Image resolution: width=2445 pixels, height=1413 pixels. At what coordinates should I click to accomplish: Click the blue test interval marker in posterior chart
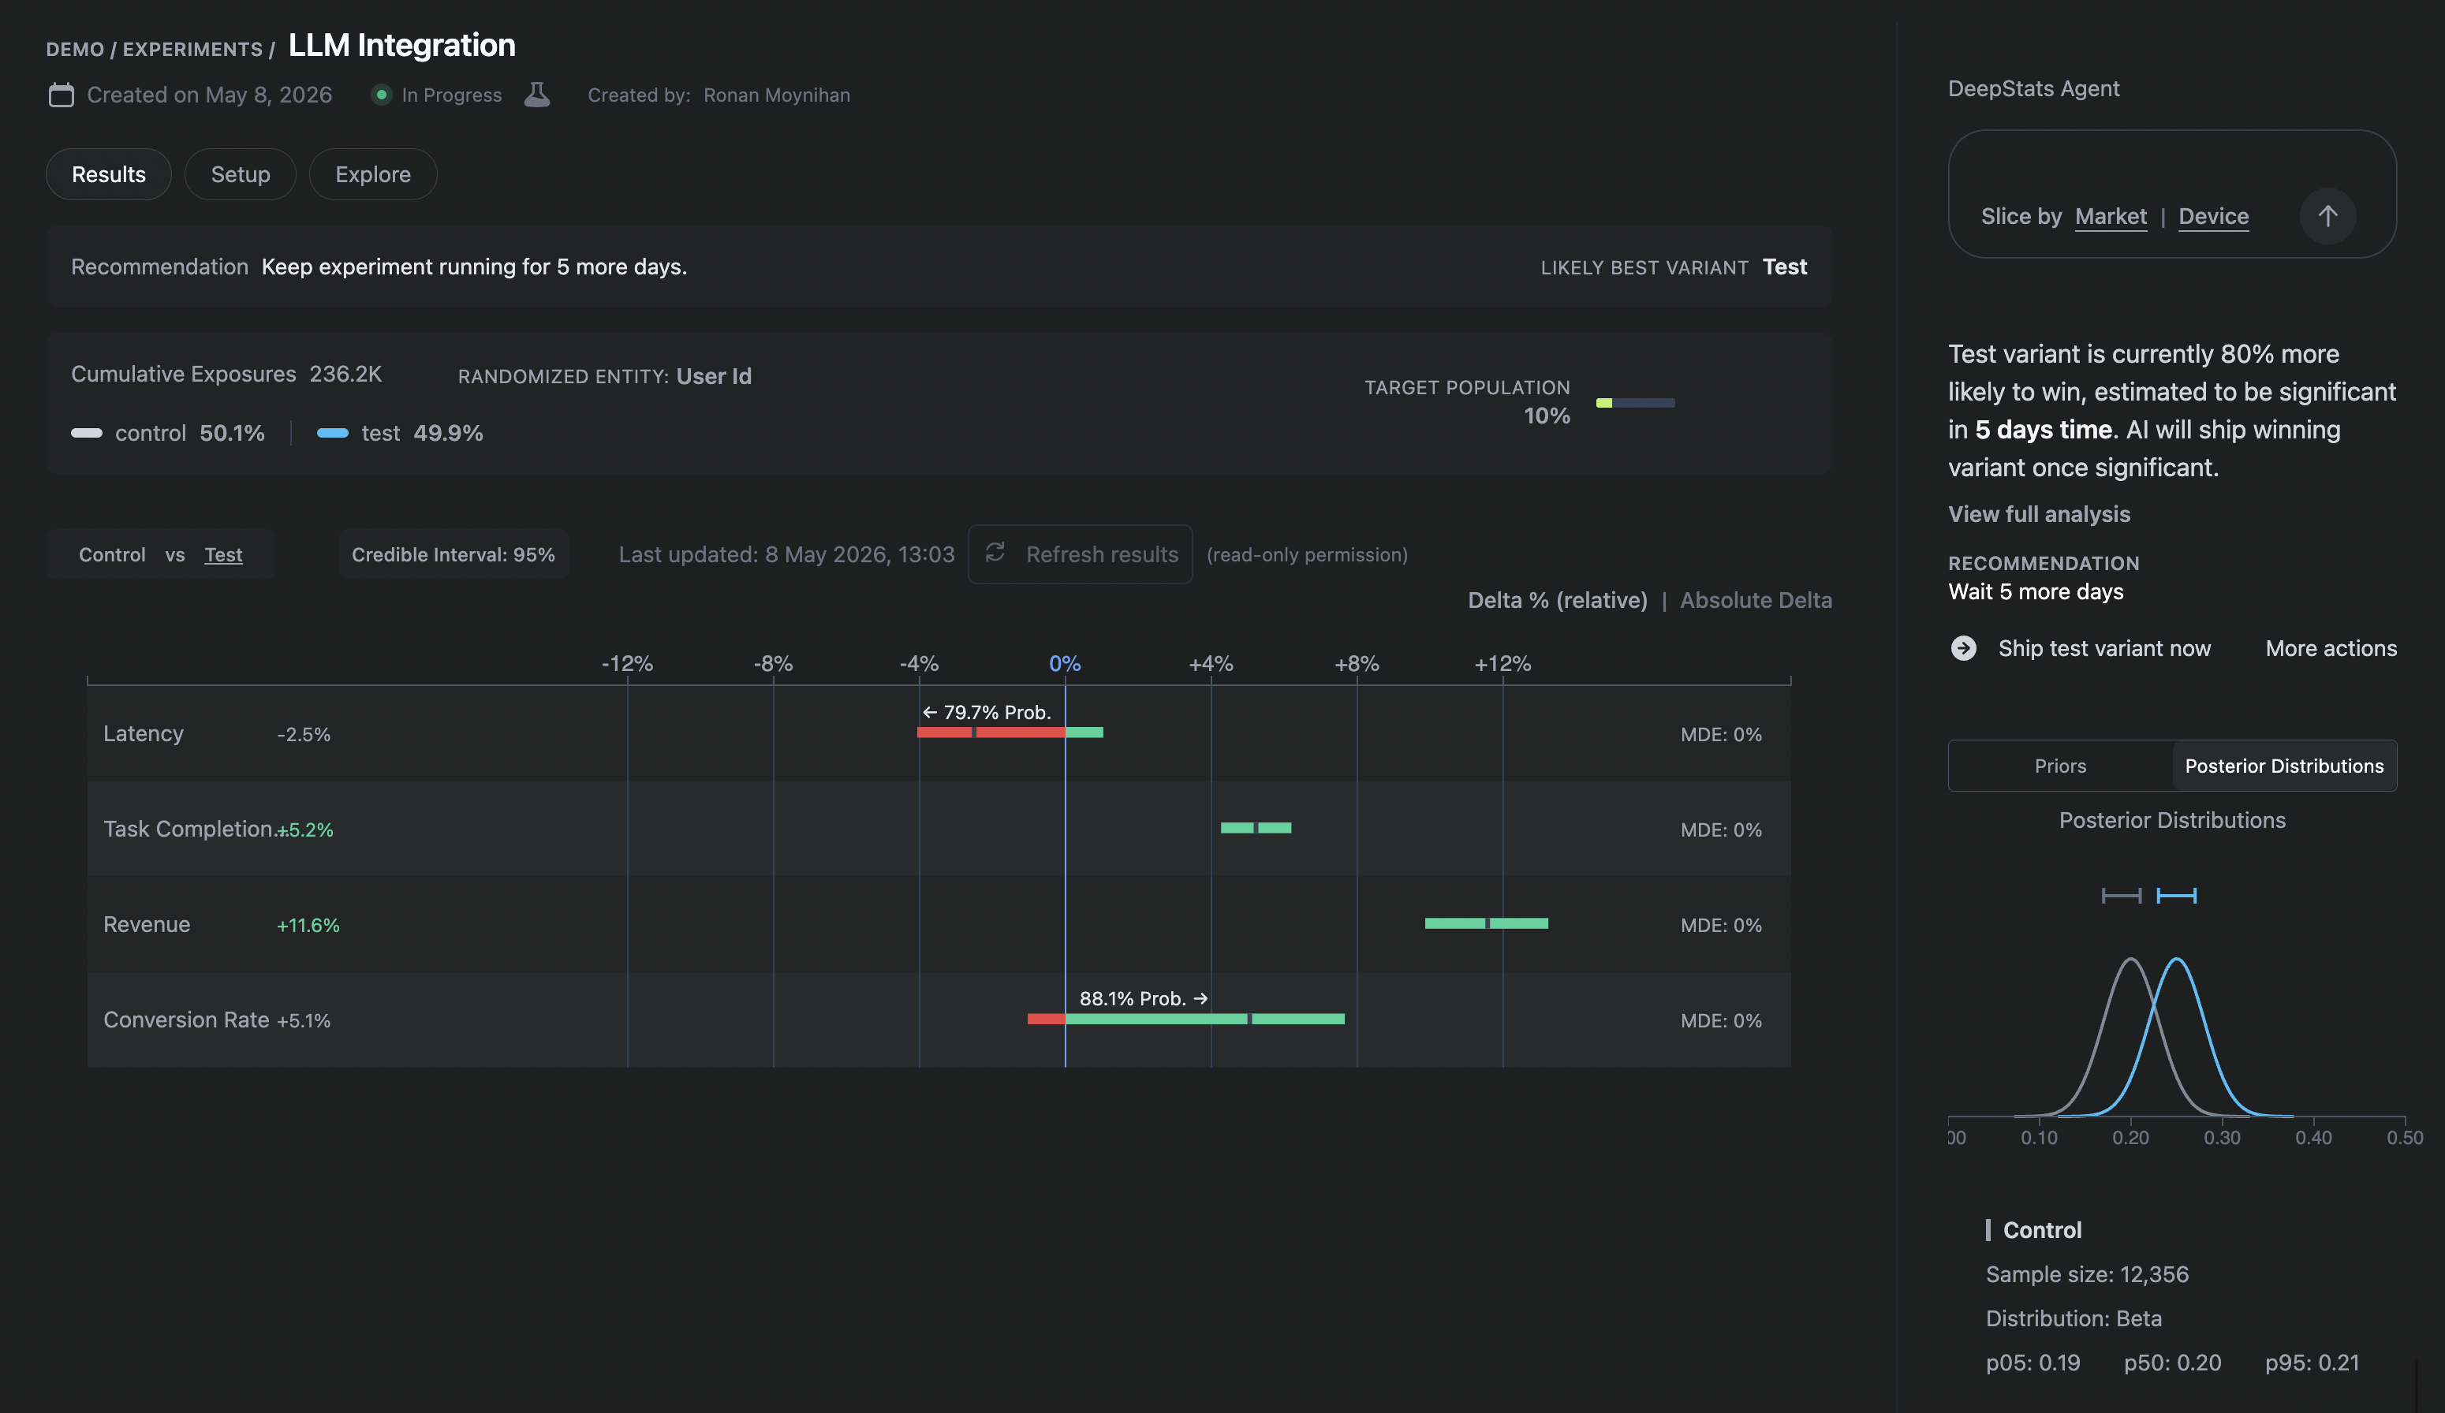point(2176,895)
